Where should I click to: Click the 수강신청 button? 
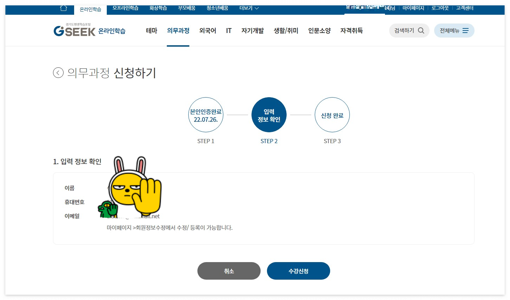(299, 271)
